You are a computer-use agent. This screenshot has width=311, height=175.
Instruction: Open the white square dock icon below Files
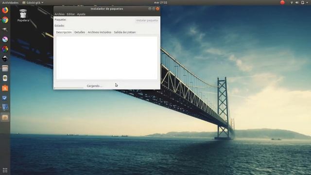tap(5, 78)
